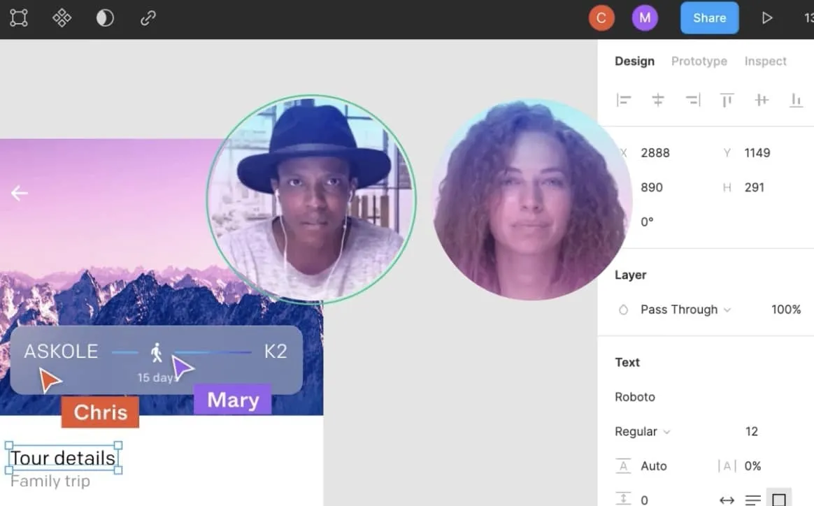The image size is (814, 506).
Task: Click the Use as Mask icon
Action: coord(105,18)
